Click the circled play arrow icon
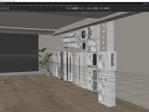 102,8
